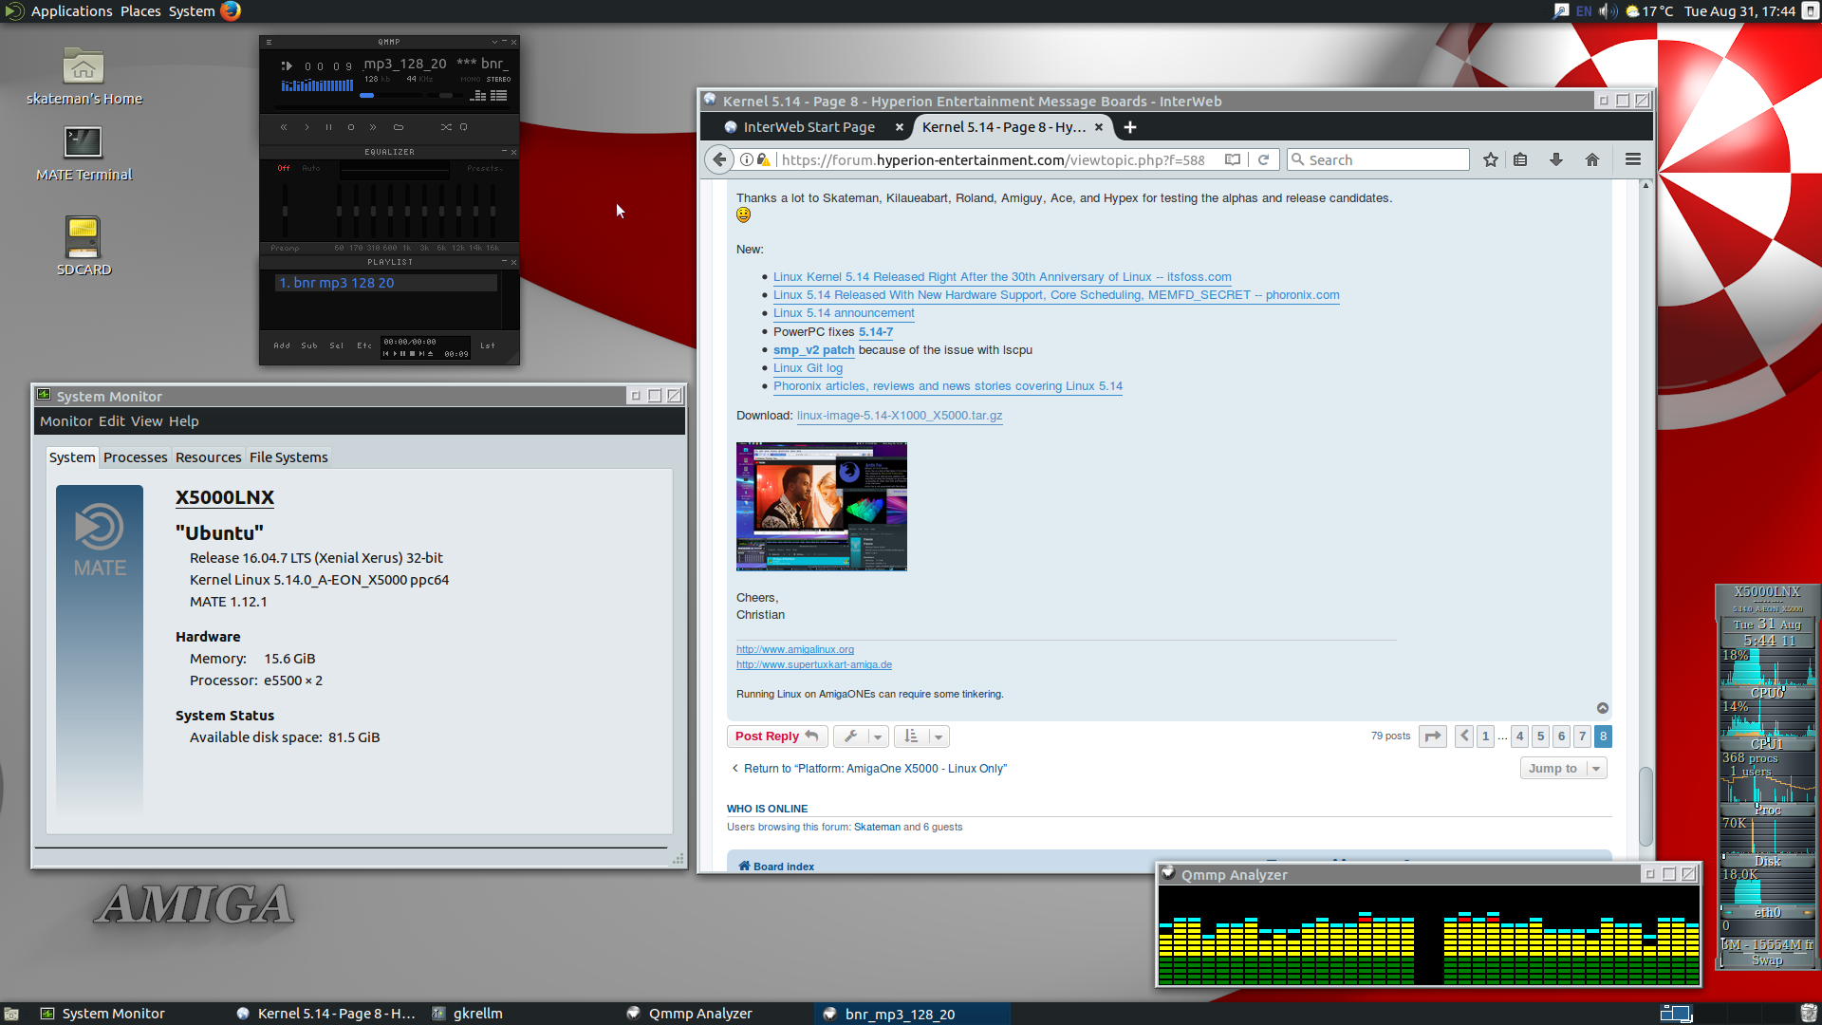
Task: Click Post Reply button
Action: coord(776,736)
